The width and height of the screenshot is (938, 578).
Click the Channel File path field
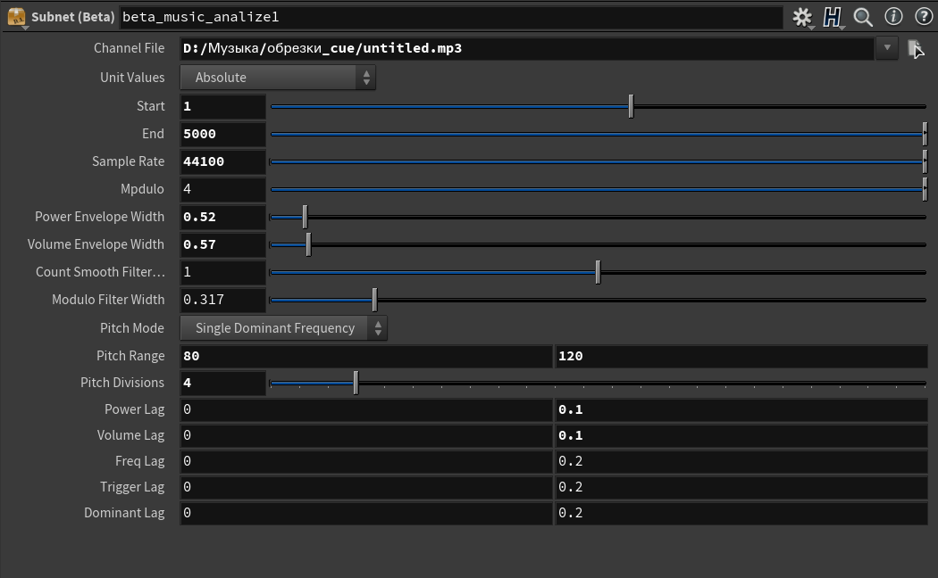coord(526,49)
